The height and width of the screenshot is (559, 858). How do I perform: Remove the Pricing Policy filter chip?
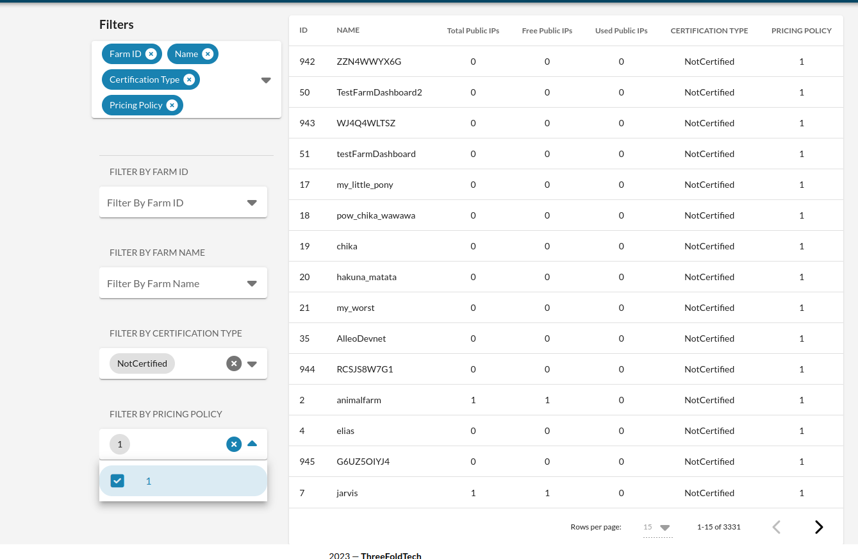click(171, 104)
